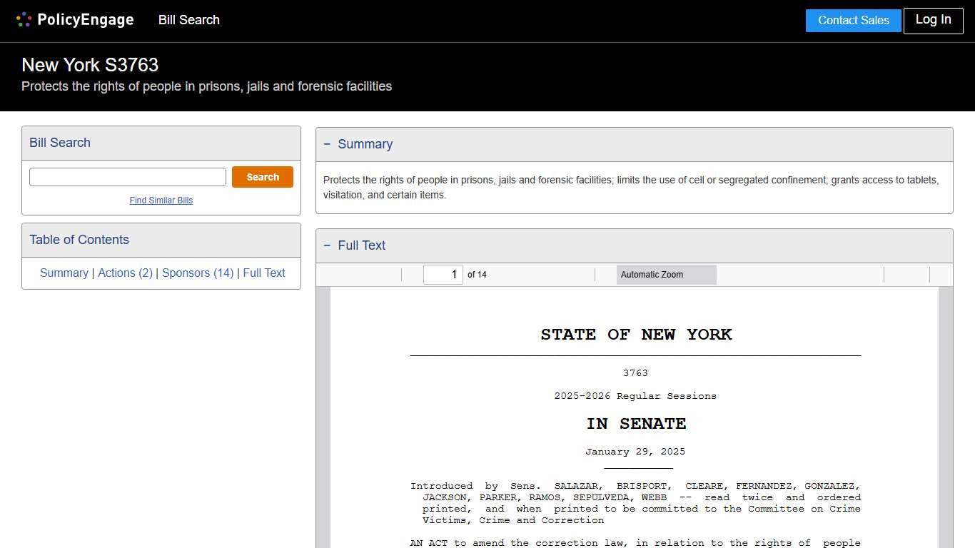Collapse the Summary section
Screen dimensions: 975x548
coord(327,144)
